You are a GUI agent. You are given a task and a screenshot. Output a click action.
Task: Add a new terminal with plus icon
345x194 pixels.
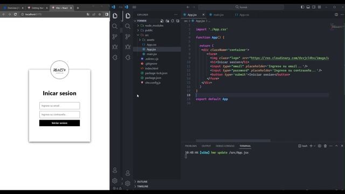pos(311,146)
